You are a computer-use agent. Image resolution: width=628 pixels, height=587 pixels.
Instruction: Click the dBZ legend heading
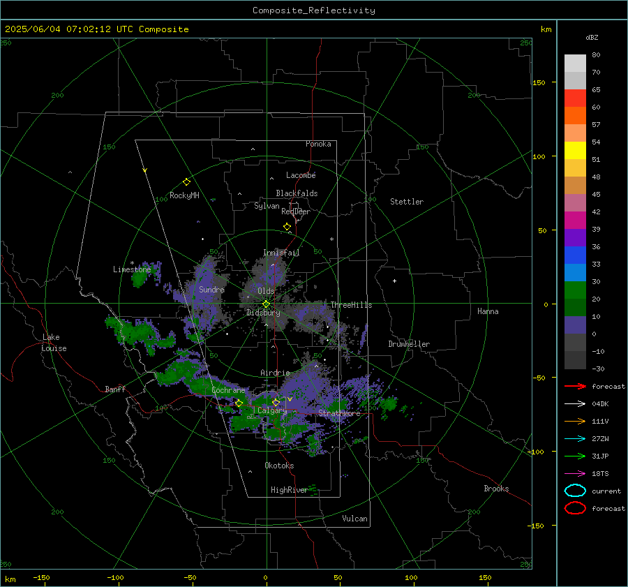click(592, 37)
